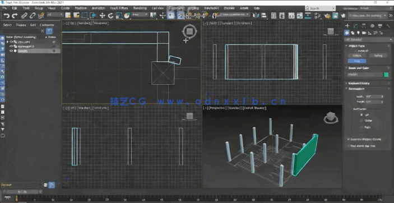The height and width of the screenshot is (203, 394).
Task: Expand the first object in scene explorer
Action: pos(7,42)
